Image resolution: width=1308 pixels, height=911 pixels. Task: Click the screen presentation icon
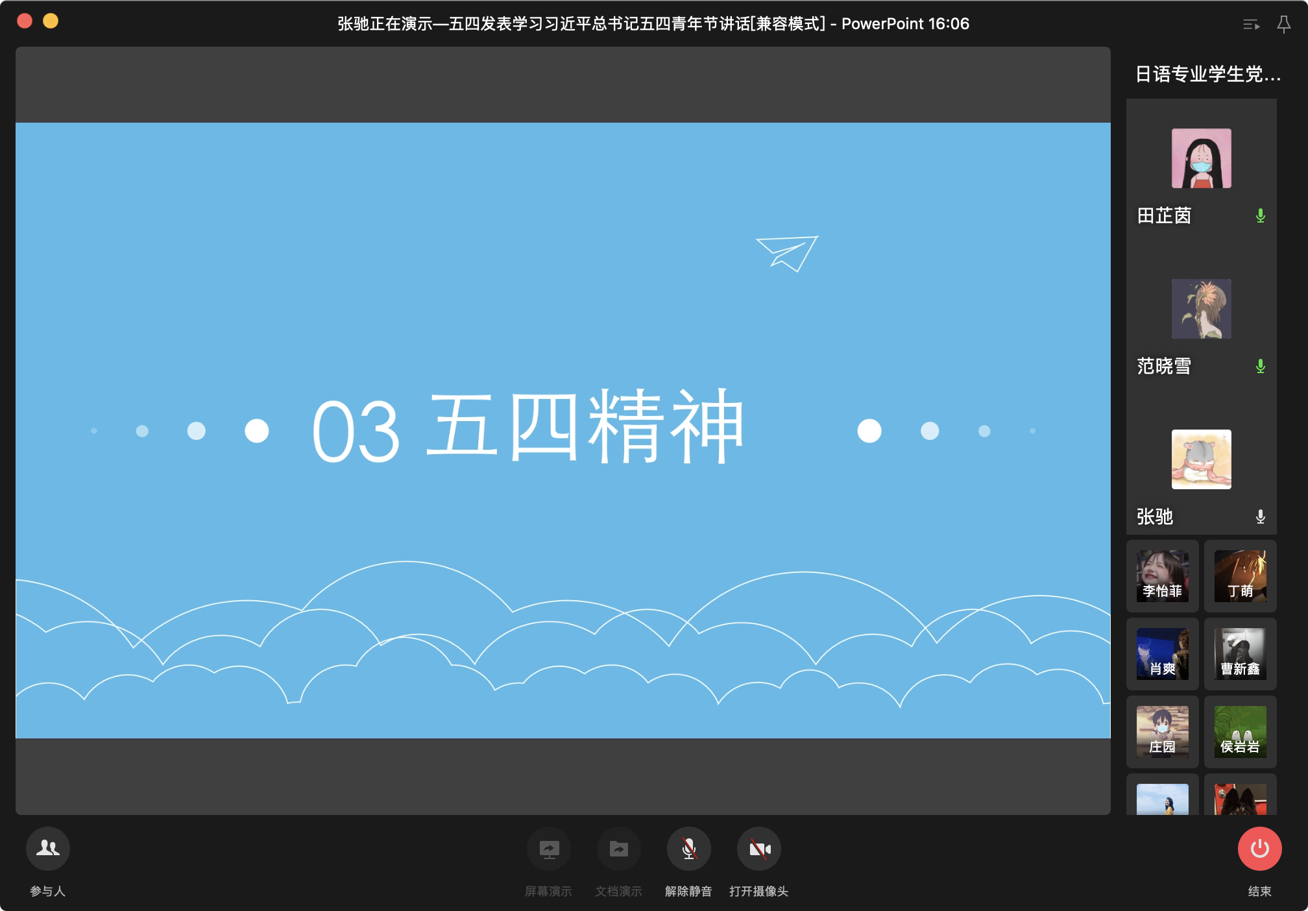pyautogui.click(x=549, y=849)
